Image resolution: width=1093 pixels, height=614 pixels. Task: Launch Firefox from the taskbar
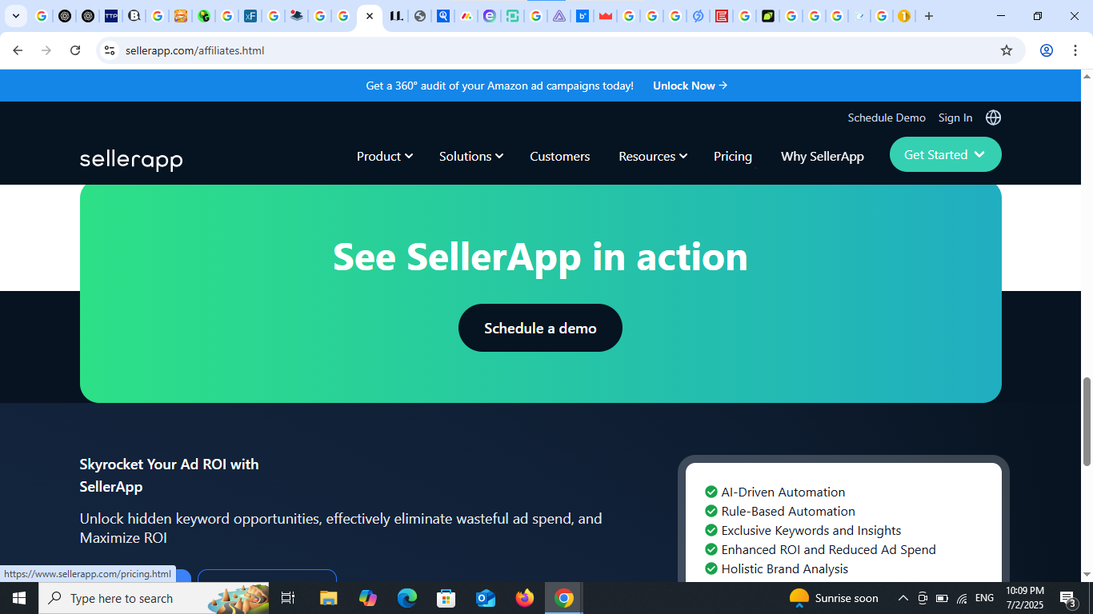(525, 598)
